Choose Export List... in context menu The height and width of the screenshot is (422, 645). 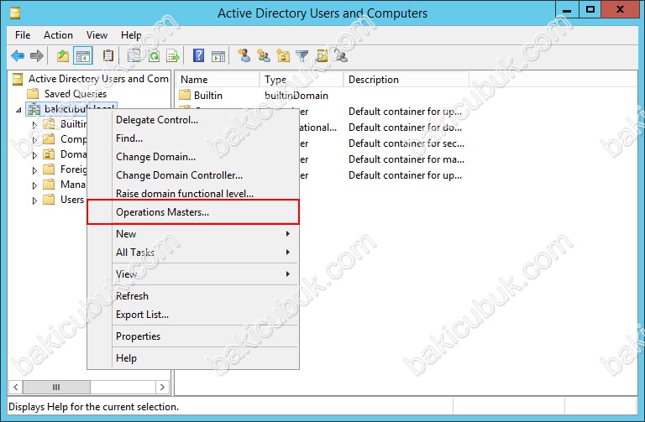[193, 315]
